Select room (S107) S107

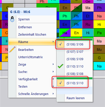pyautogui.click(x=75, y=52)
